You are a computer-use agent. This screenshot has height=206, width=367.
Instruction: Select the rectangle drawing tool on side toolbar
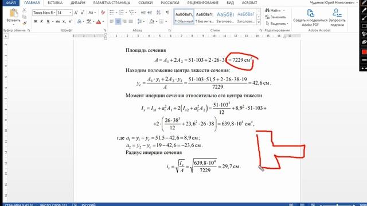pyautogui.click(x=364, y=26)
